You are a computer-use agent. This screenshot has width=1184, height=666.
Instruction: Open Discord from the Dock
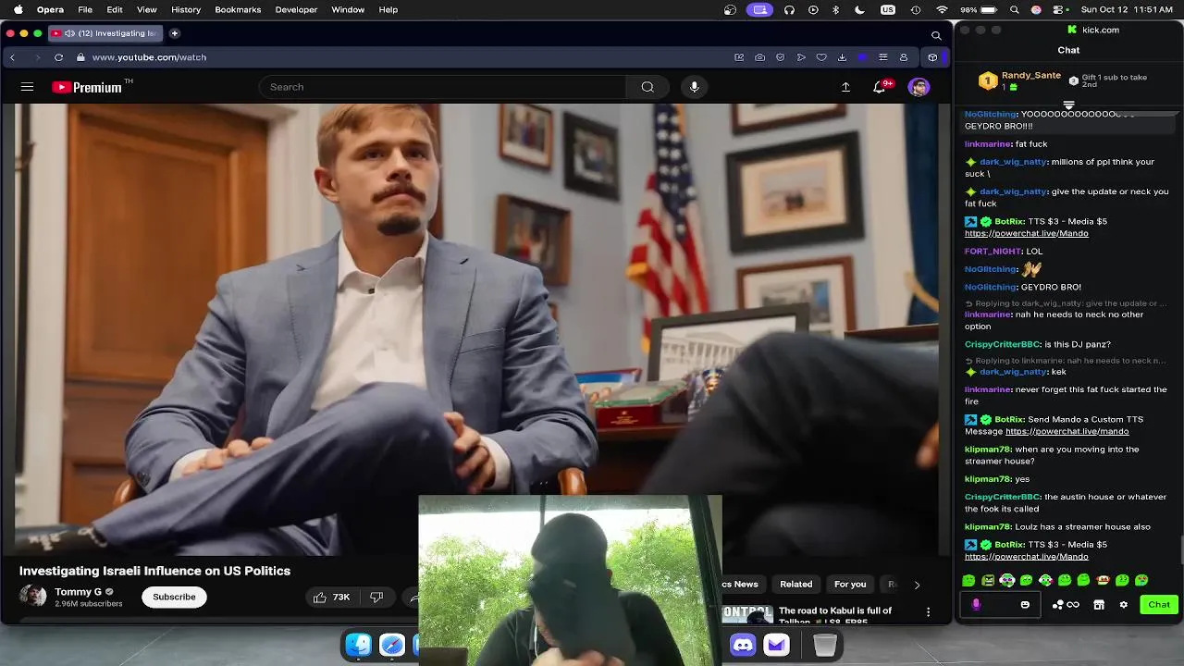[743, 645]
